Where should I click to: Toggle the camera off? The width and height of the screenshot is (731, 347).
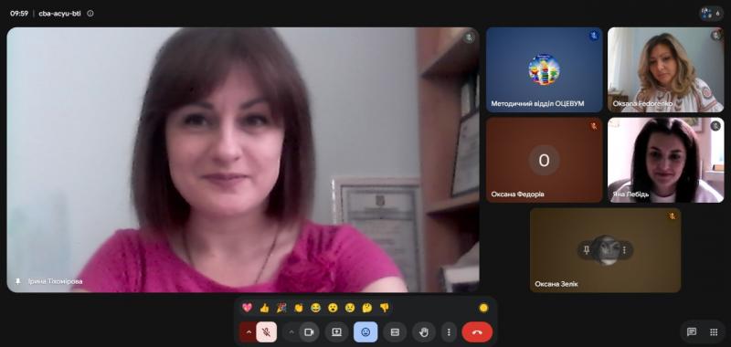click(x=309, y=332)
